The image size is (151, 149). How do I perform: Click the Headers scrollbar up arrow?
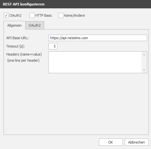pos(144,55)
